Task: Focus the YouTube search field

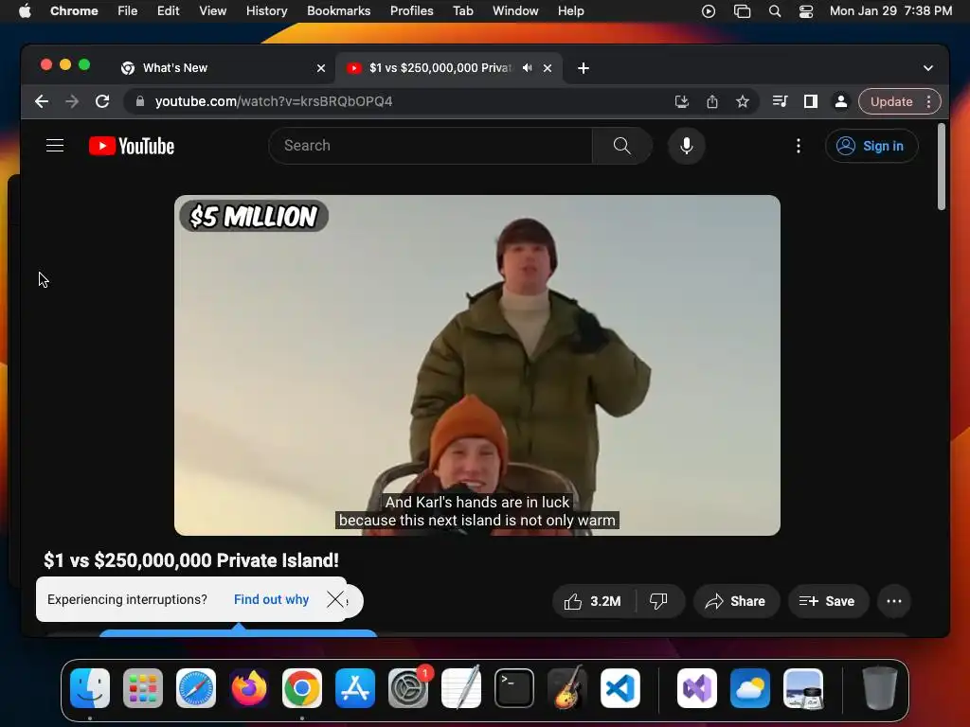Action: click(431, 146)
